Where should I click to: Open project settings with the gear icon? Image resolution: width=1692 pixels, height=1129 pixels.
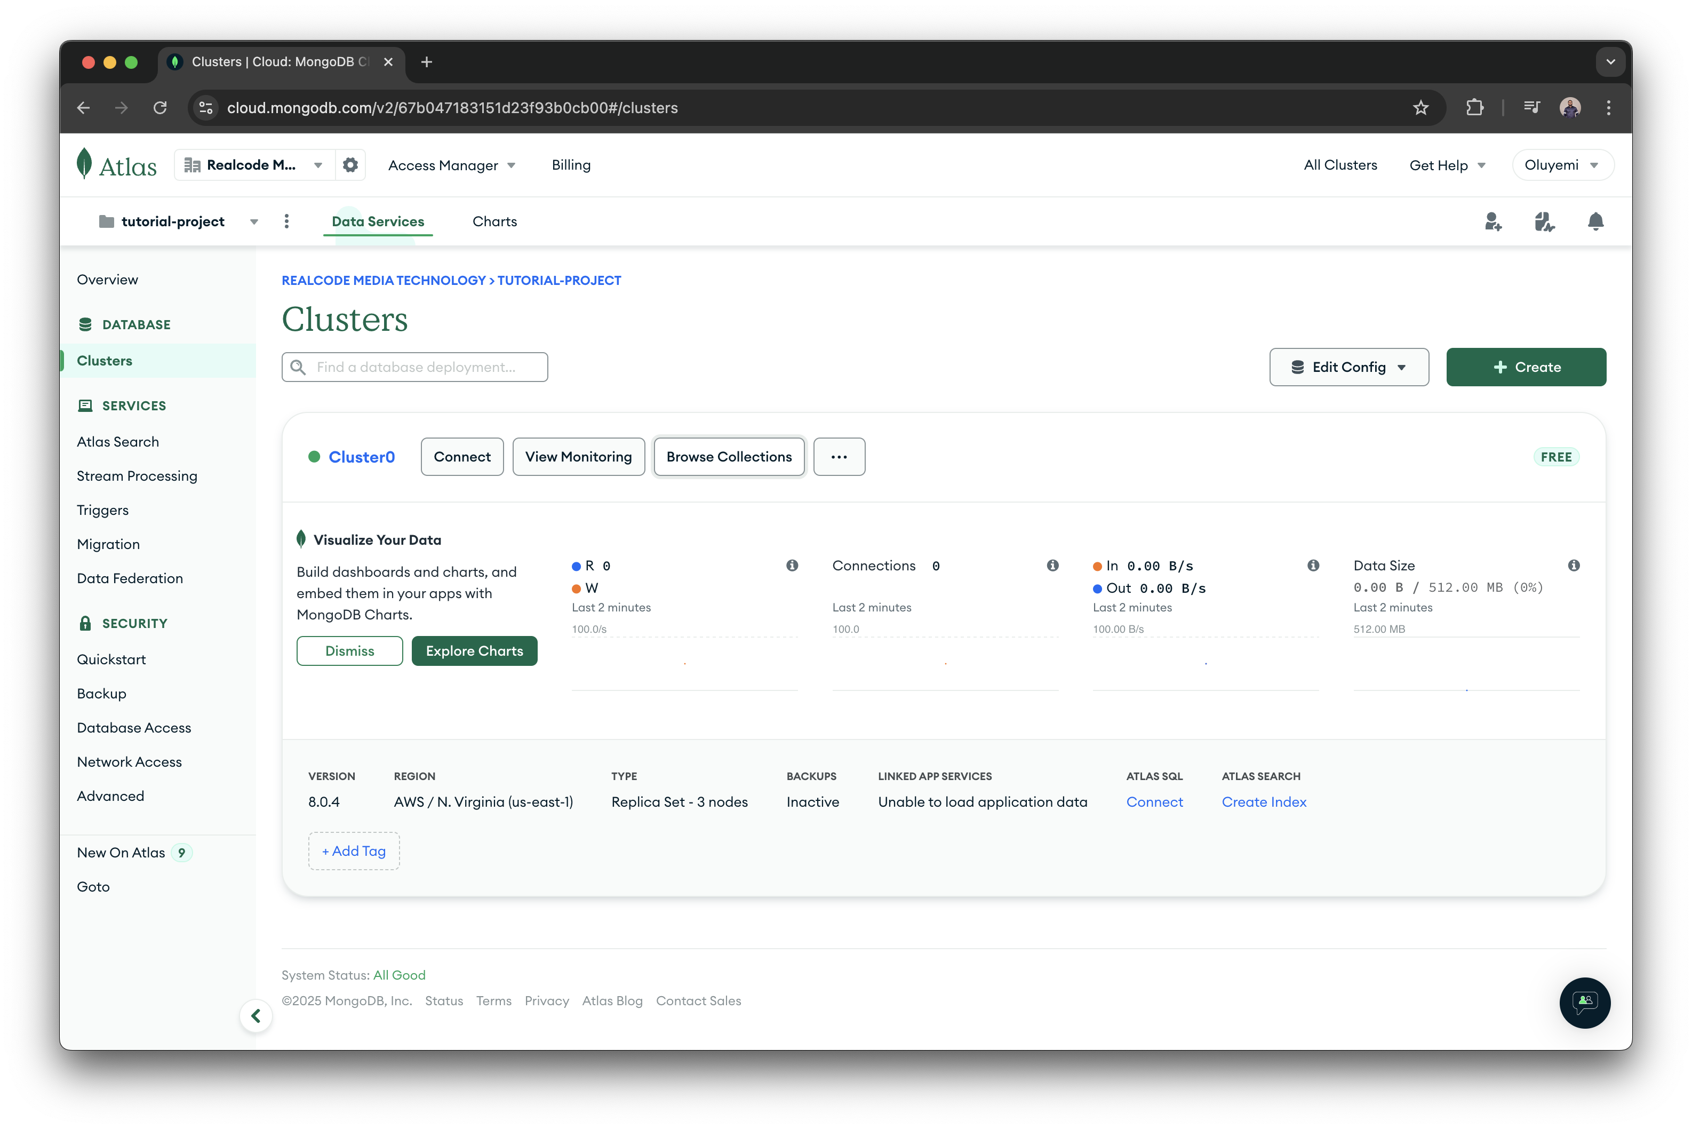point(350,164)
